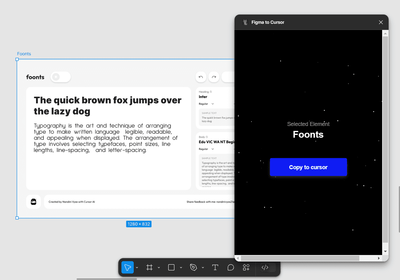Click the Edu VIC WA NT font name
Viewport: 400px width, 280px height.
click(x=217, y=142)
